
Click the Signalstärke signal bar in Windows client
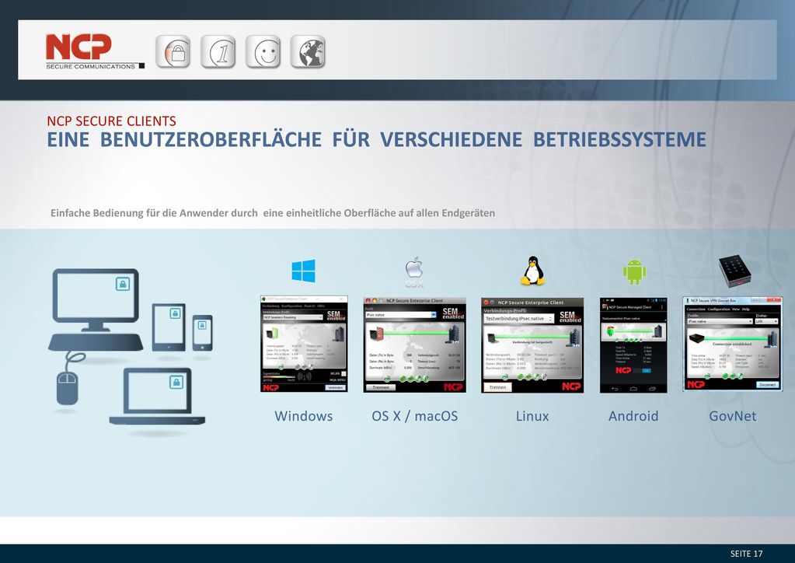click(x=279, y=377)
